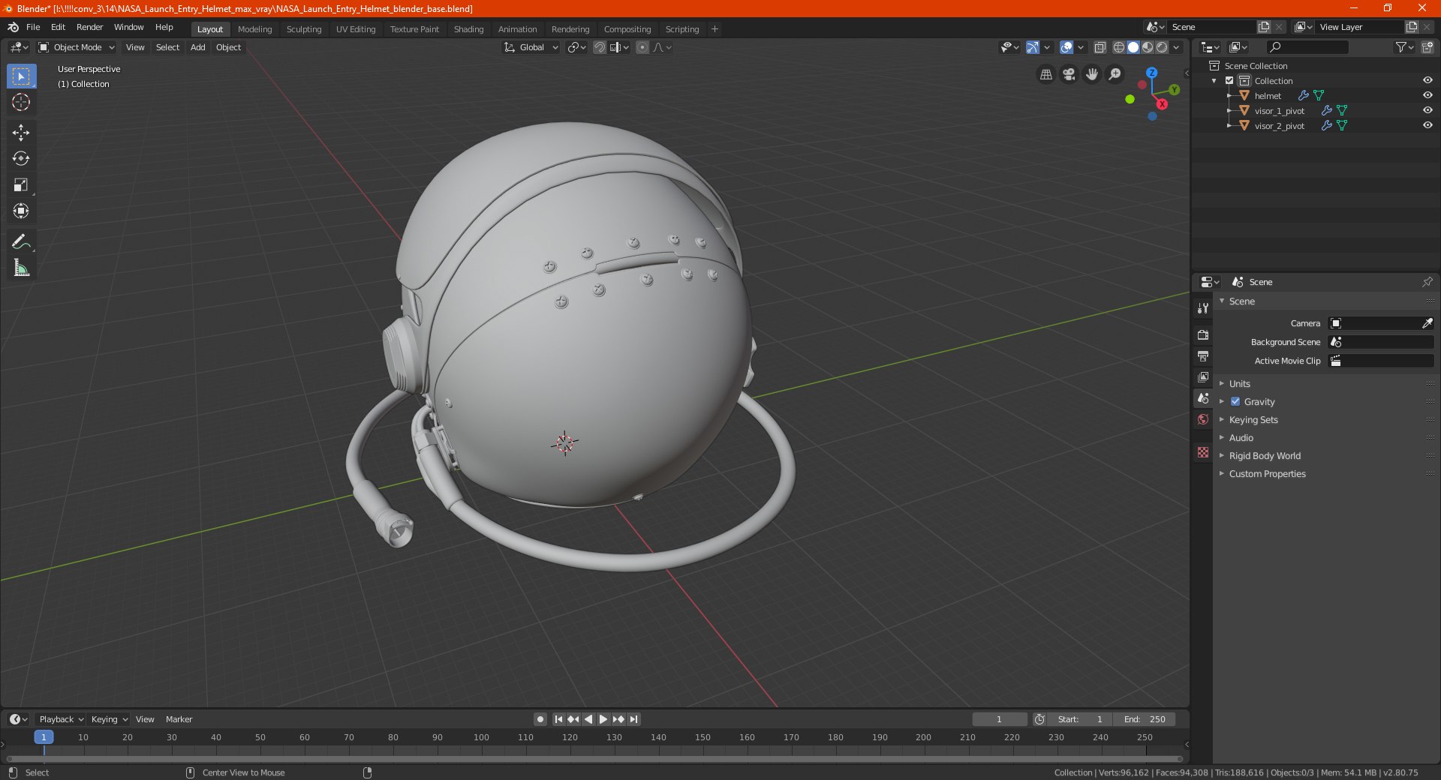The width and height of the screenshot is (1441, 780).
Task: Switch to the Sculpting workspace tab
Action: pyautogui.click(x=304, y=29)
